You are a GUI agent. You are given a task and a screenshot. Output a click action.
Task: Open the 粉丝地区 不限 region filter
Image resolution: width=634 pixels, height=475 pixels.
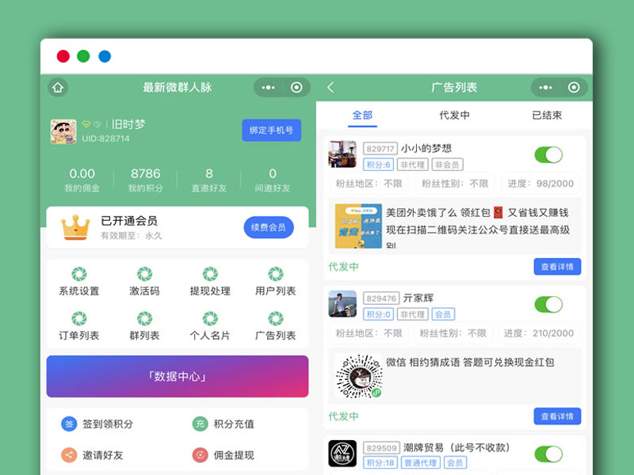pos(372,183)
